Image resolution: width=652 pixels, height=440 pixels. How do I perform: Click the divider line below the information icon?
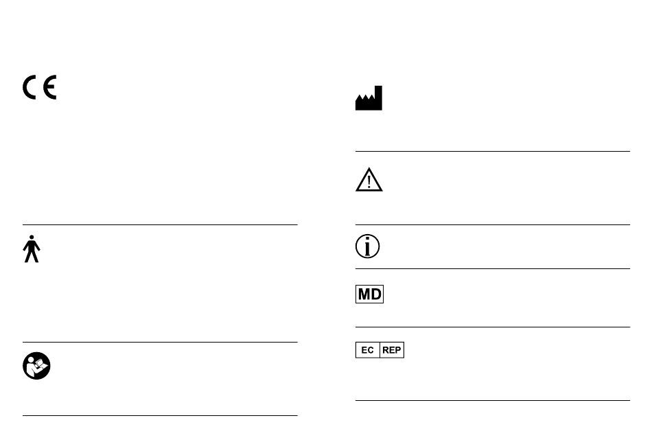[493, 268]
